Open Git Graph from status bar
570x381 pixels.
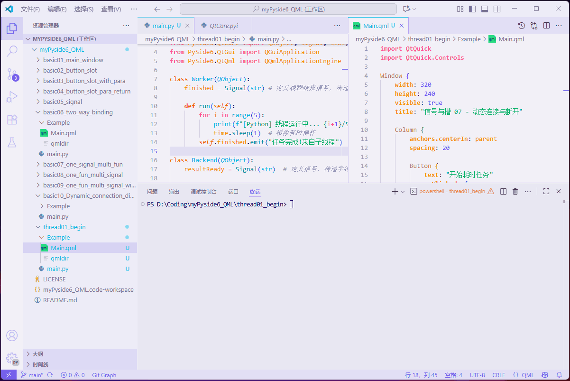click(104, 375)
